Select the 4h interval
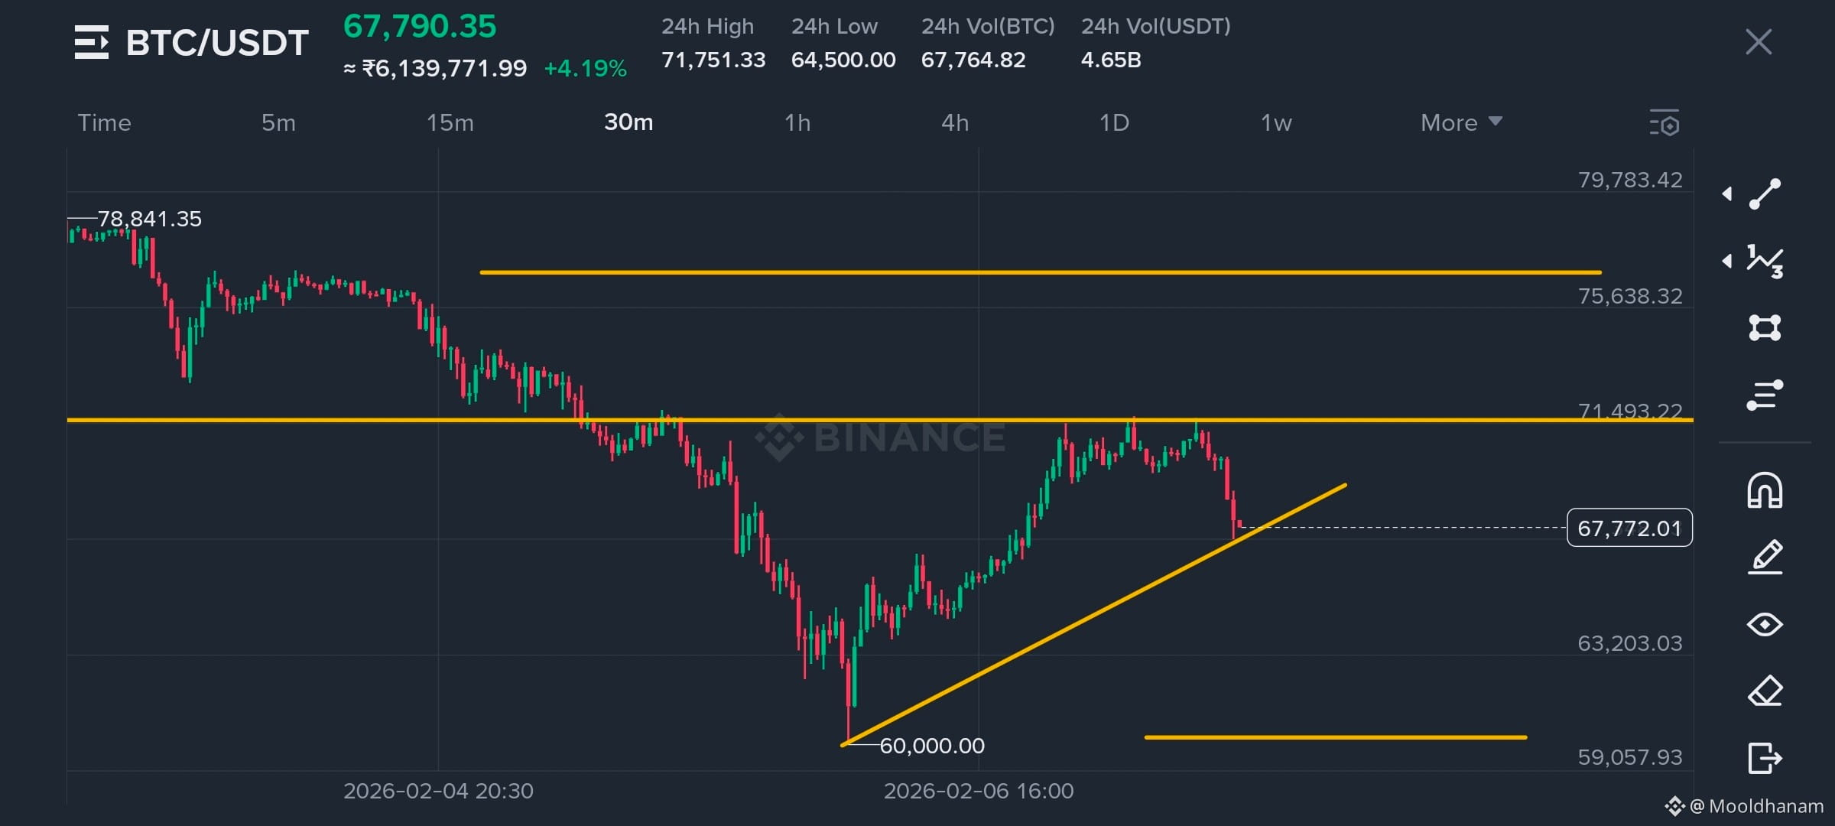This screenshot has height=826, width=1835. coord(954,122)
